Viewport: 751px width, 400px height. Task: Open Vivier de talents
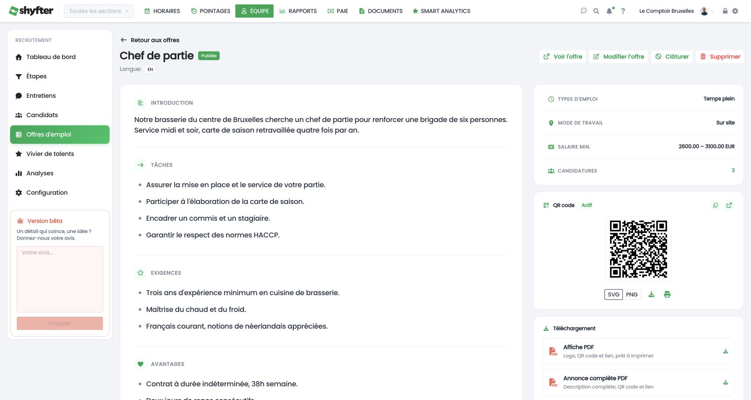coord(60,154)
